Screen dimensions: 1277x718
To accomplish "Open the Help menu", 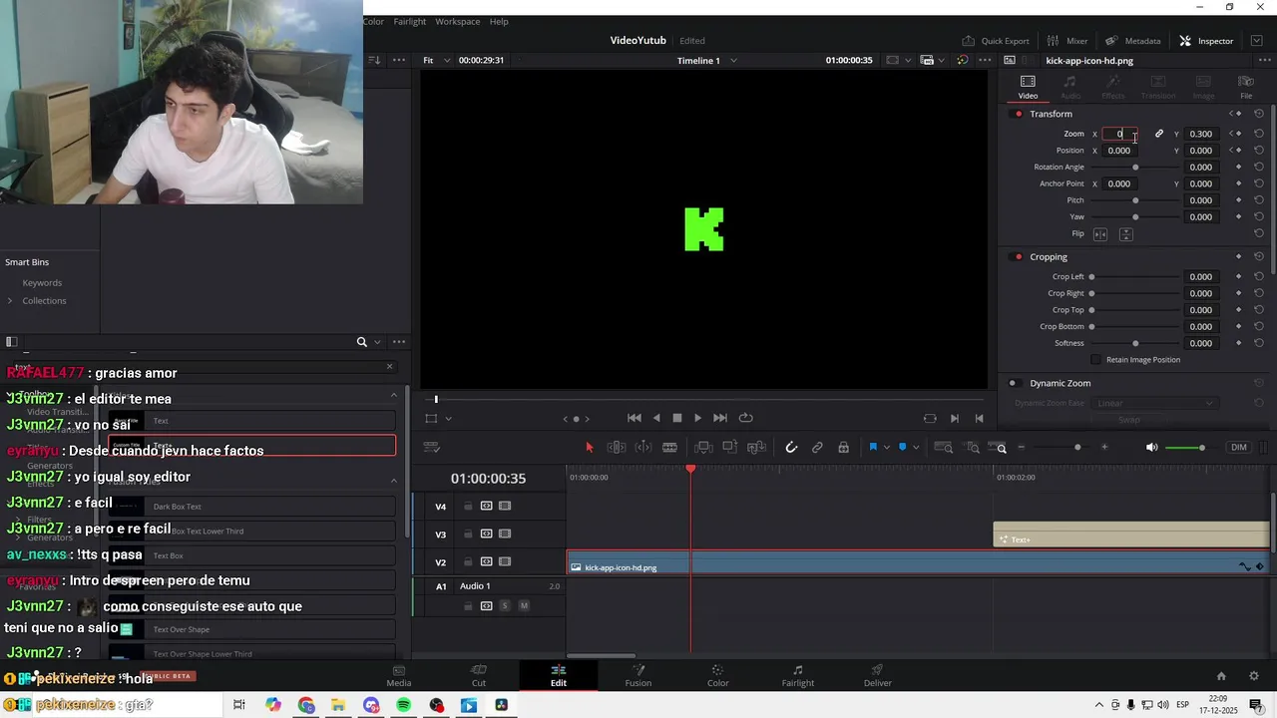I will [499, 21].
